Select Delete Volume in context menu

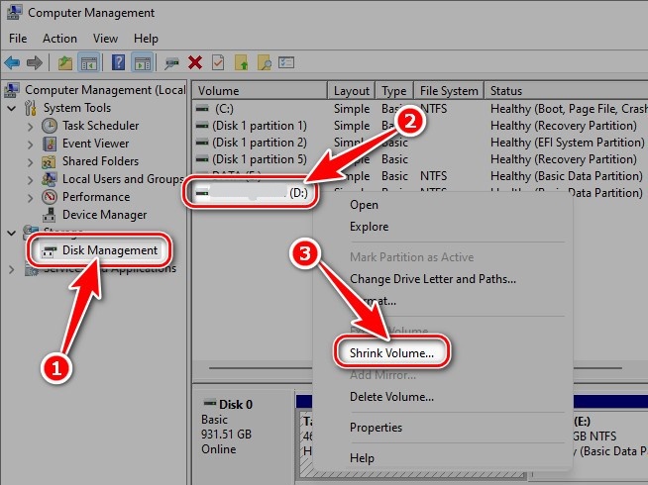391,397
